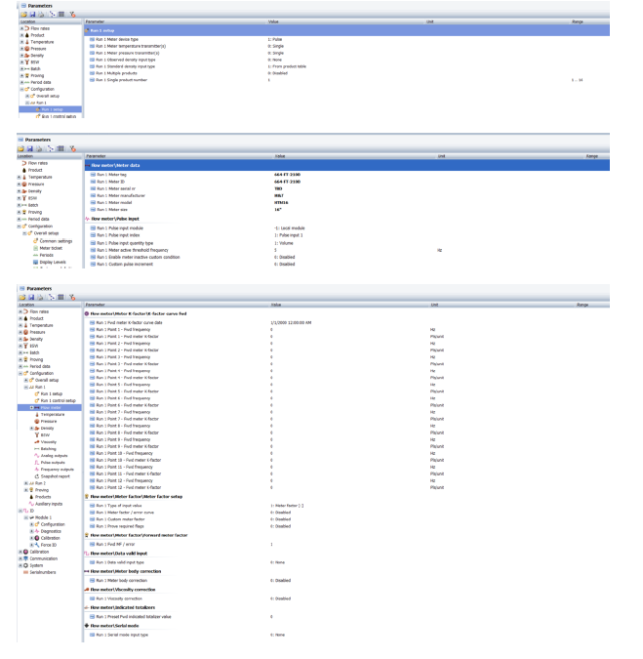Screen dimensions: 643x659
Task: Click grid columns icon in bottom Parameters toolbar
Action: coord(60,297)
